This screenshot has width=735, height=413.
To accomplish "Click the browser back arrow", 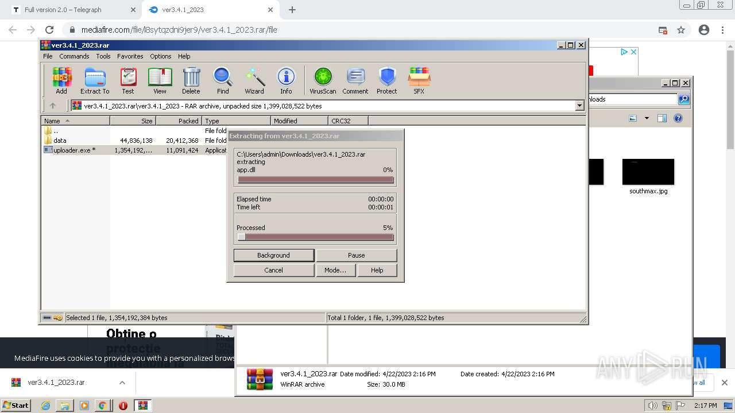I will coord(13,30).
